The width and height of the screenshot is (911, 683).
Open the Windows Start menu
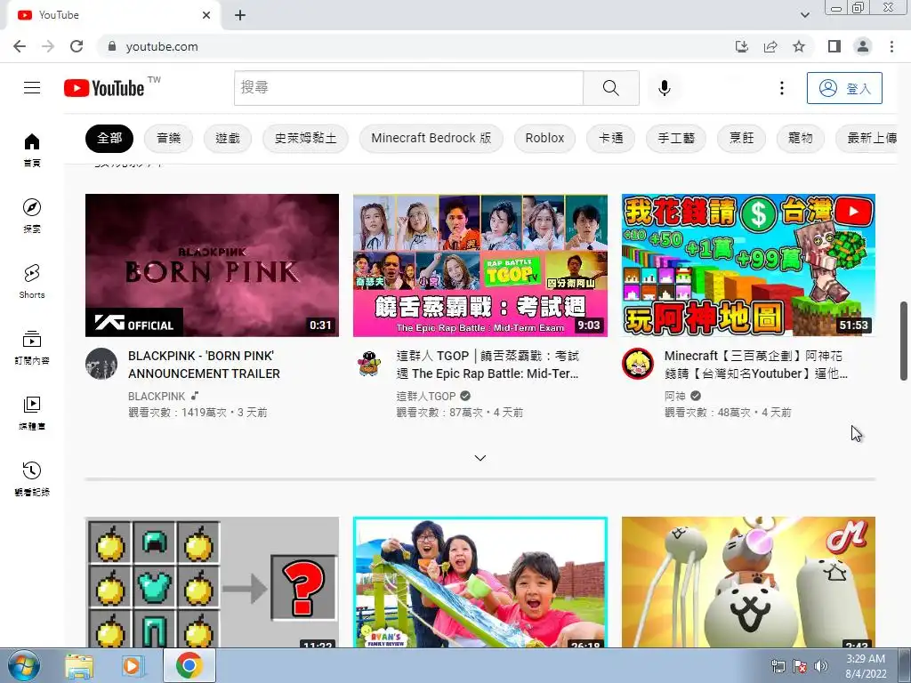[24, 665]
